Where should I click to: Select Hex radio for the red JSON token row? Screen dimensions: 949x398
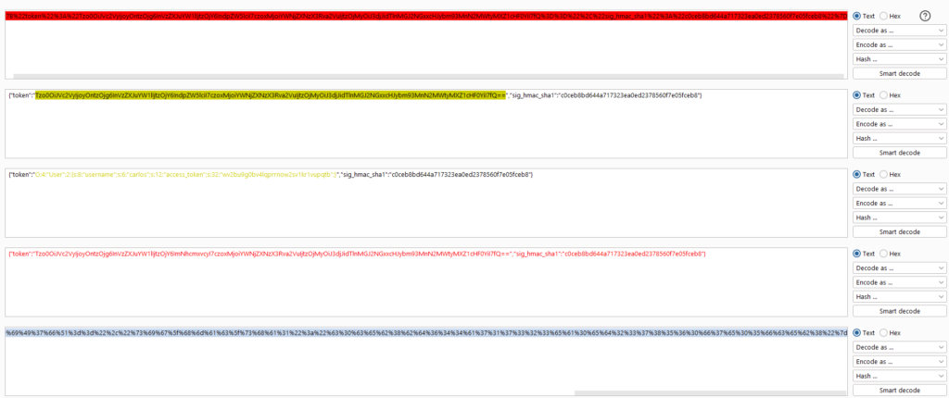884,254
